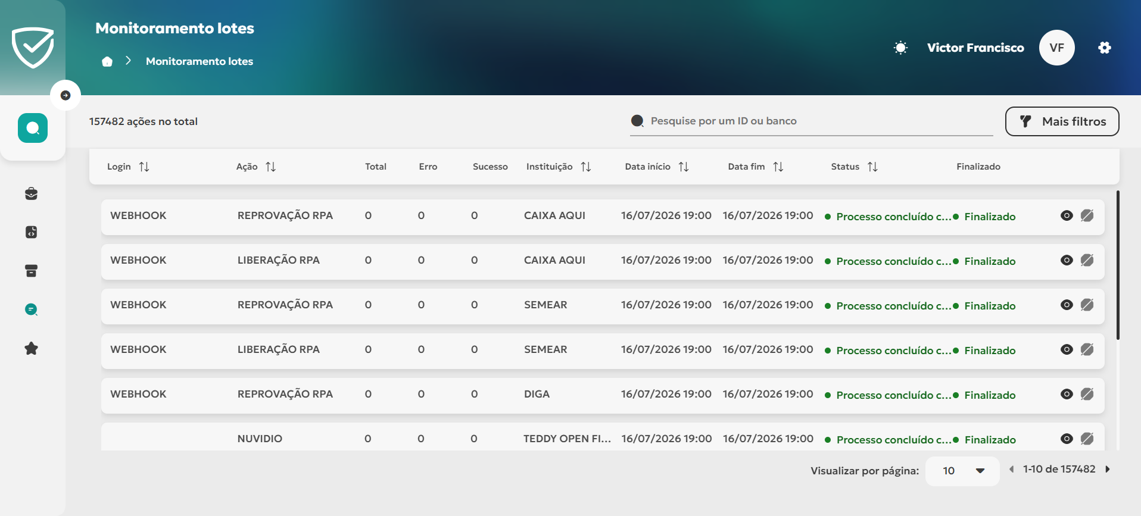Toggle light theme with the sun icon

coord(901,48)
